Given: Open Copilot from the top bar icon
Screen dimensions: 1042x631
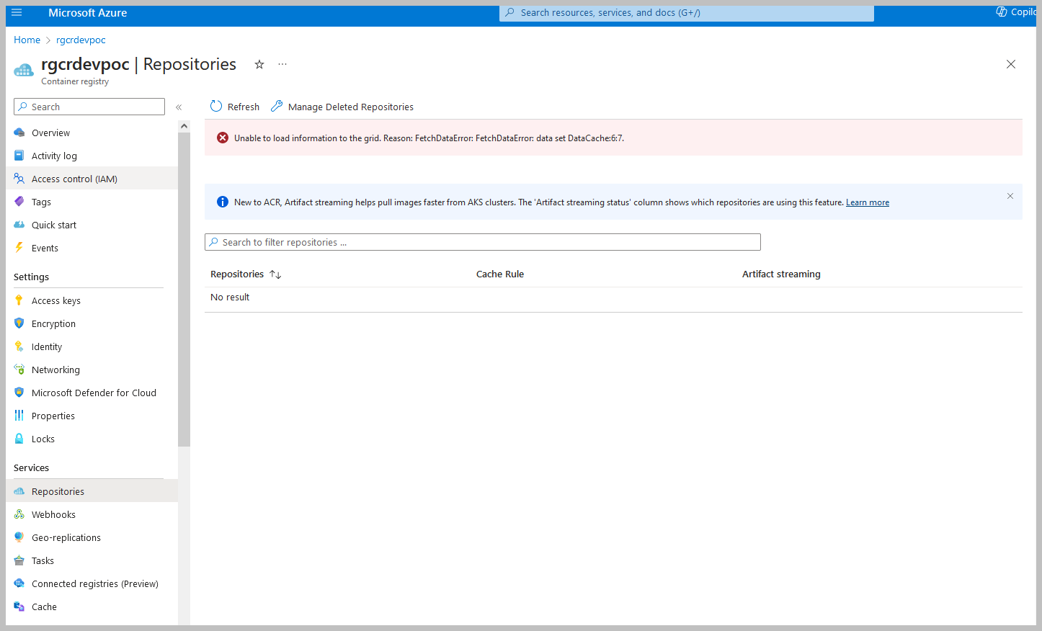Looking at the screenshot, I should [x=1001, y=12].
